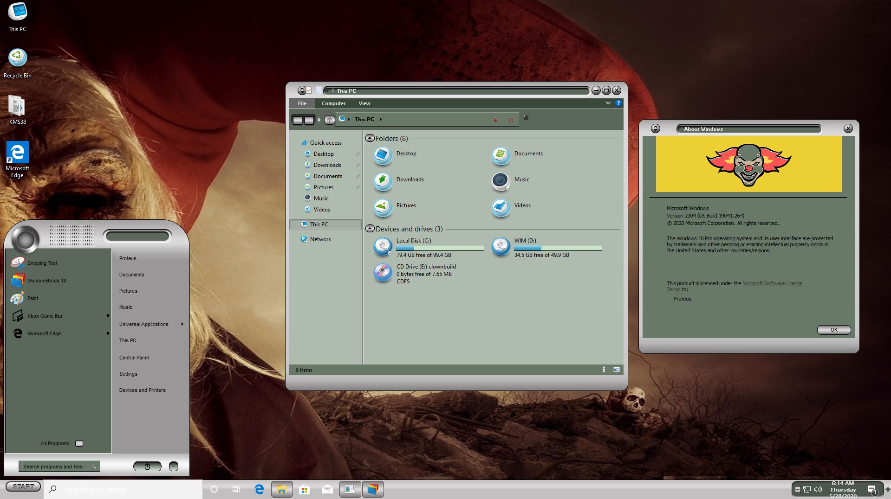Screen dimensions: 891x499
Task: Select Control Panel in the start menu
Action: (134, 358)
